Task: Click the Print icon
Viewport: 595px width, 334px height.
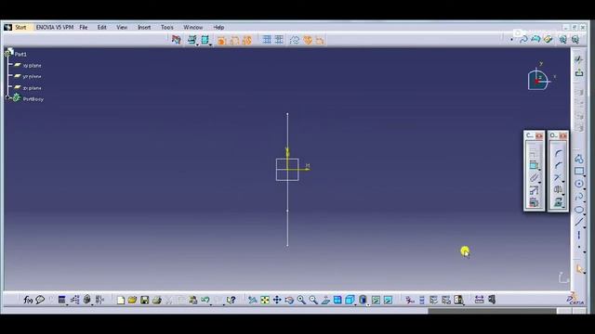Action: (157, 300)
